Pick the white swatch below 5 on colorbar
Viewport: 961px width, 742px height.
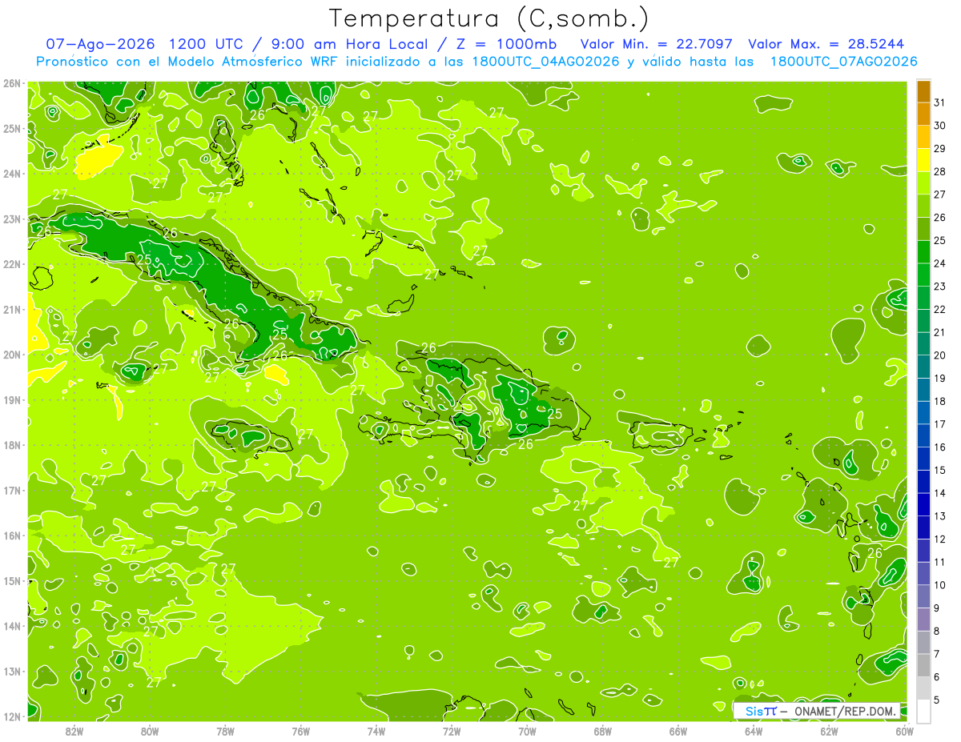pyautogui.click(x=923, y=712)
